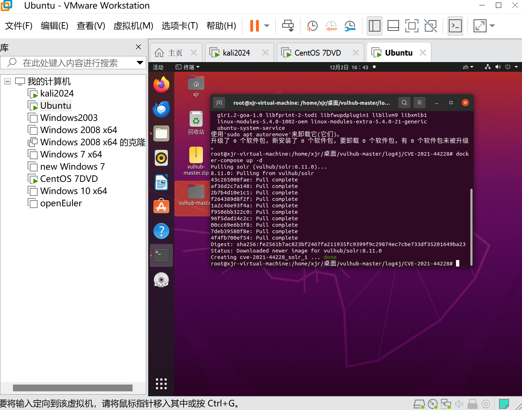
Task: Select the xjr home folder desktop icon
Action: pos(196,86)
